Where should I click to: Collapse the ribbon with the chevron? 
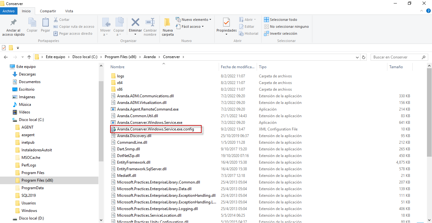(422, 11)
